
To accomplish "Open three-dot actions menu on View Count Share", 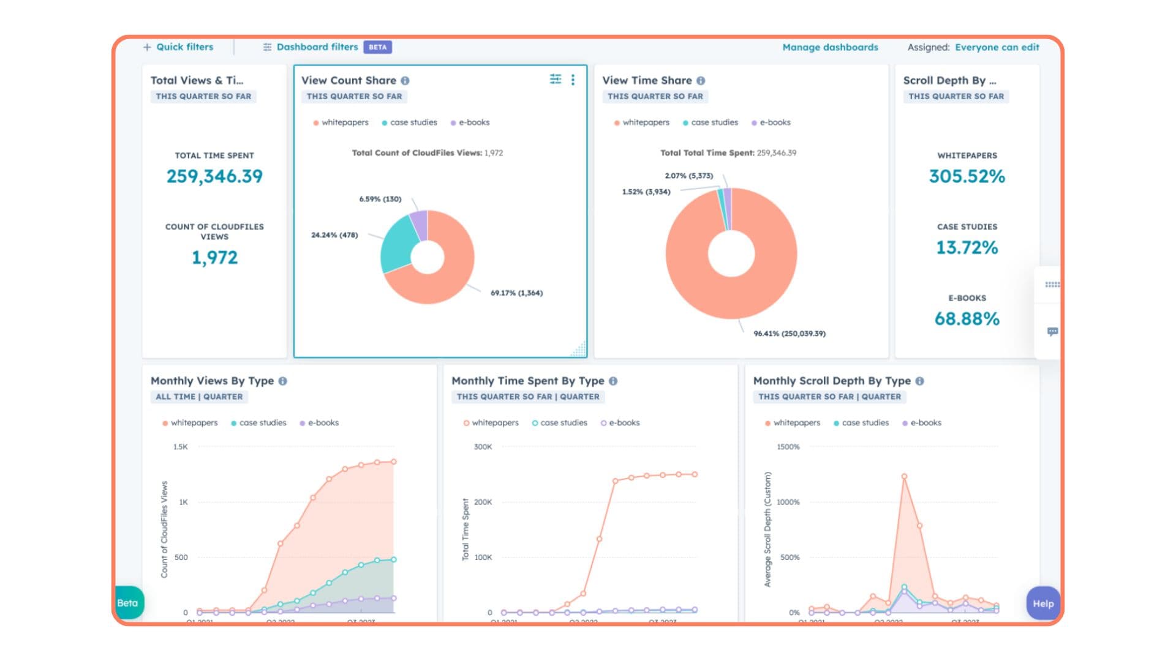I will click(x=573, y=80).
